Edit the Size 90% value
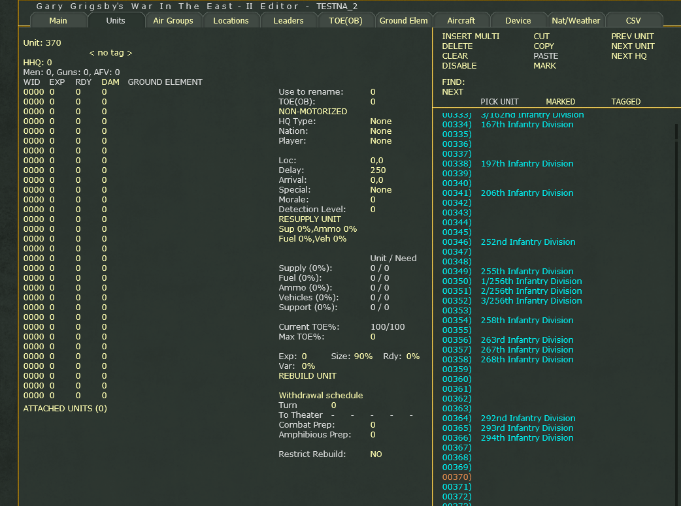 click(x=363, y=356)
